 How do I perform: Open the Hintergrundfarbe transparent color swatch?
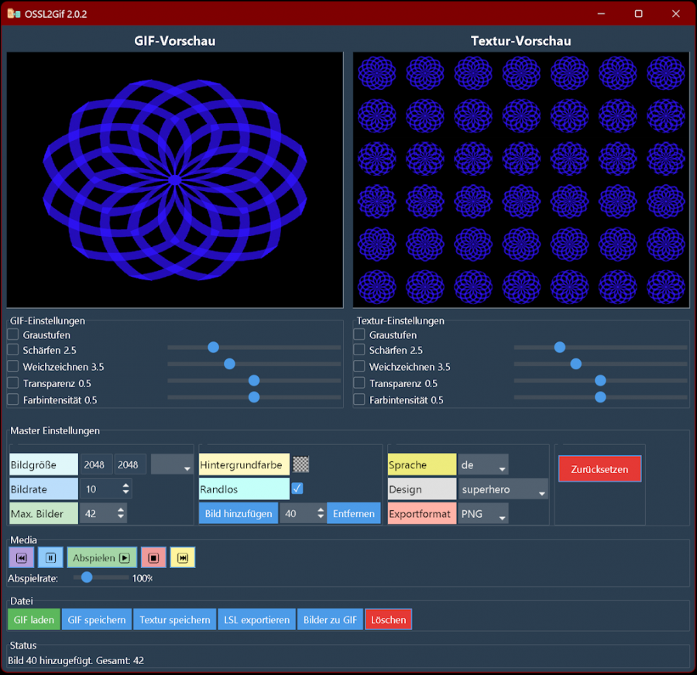(300, 464)
